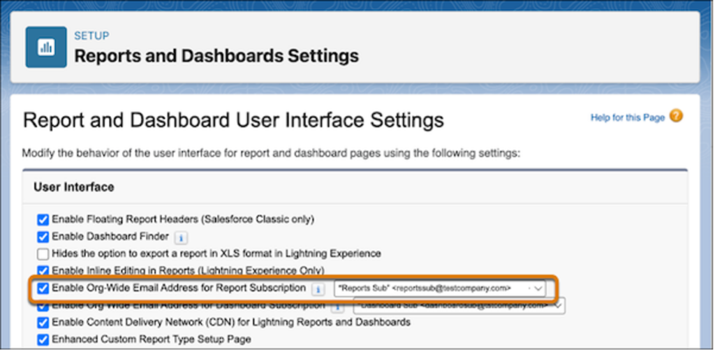Uncheck Enable Floating Report Headers
The image size is (715, 352).
pos(43,220)
